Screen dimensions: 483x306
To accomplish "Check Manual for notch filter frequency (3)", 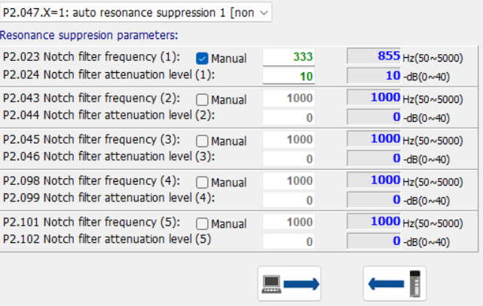I will pos(202,141).
